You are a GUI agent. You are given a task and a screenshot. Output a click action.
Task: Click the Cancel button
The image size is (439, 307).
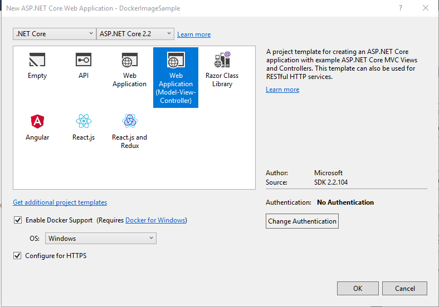(405, 288)
